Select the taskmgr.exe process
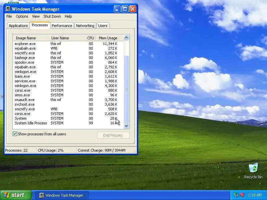The image size is (267, 200). pyautogui.click(x=68, y=58)
